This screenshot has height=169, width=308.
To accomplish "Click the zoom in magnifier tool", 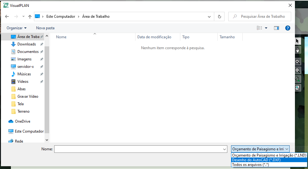I will click(x=298, y=62).
